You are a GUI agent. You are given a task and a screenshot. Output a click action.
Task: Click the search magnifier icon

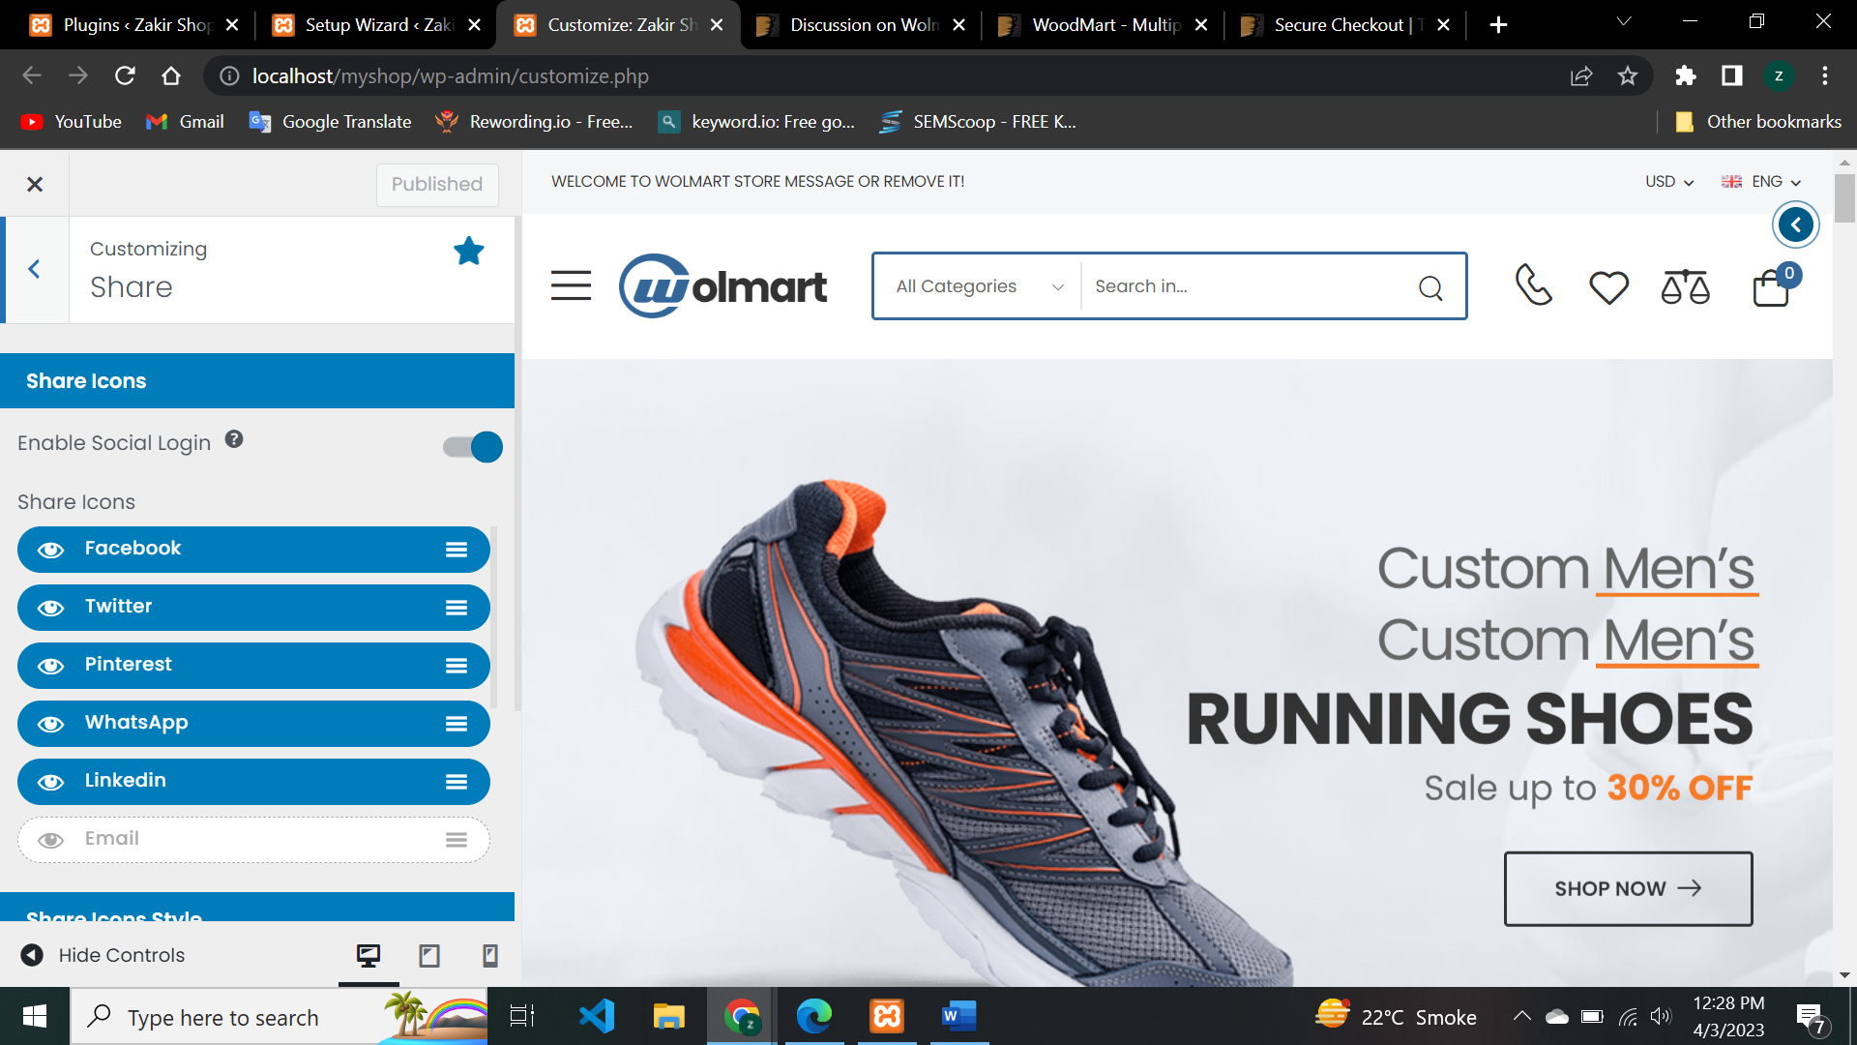click(1430, 287)
